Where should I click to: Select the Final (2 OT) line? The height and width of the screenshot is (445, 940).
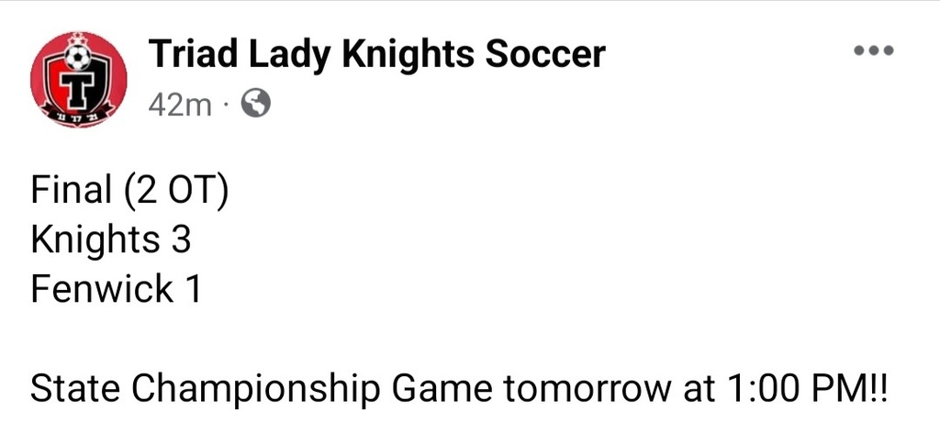(x=129, y=191)
